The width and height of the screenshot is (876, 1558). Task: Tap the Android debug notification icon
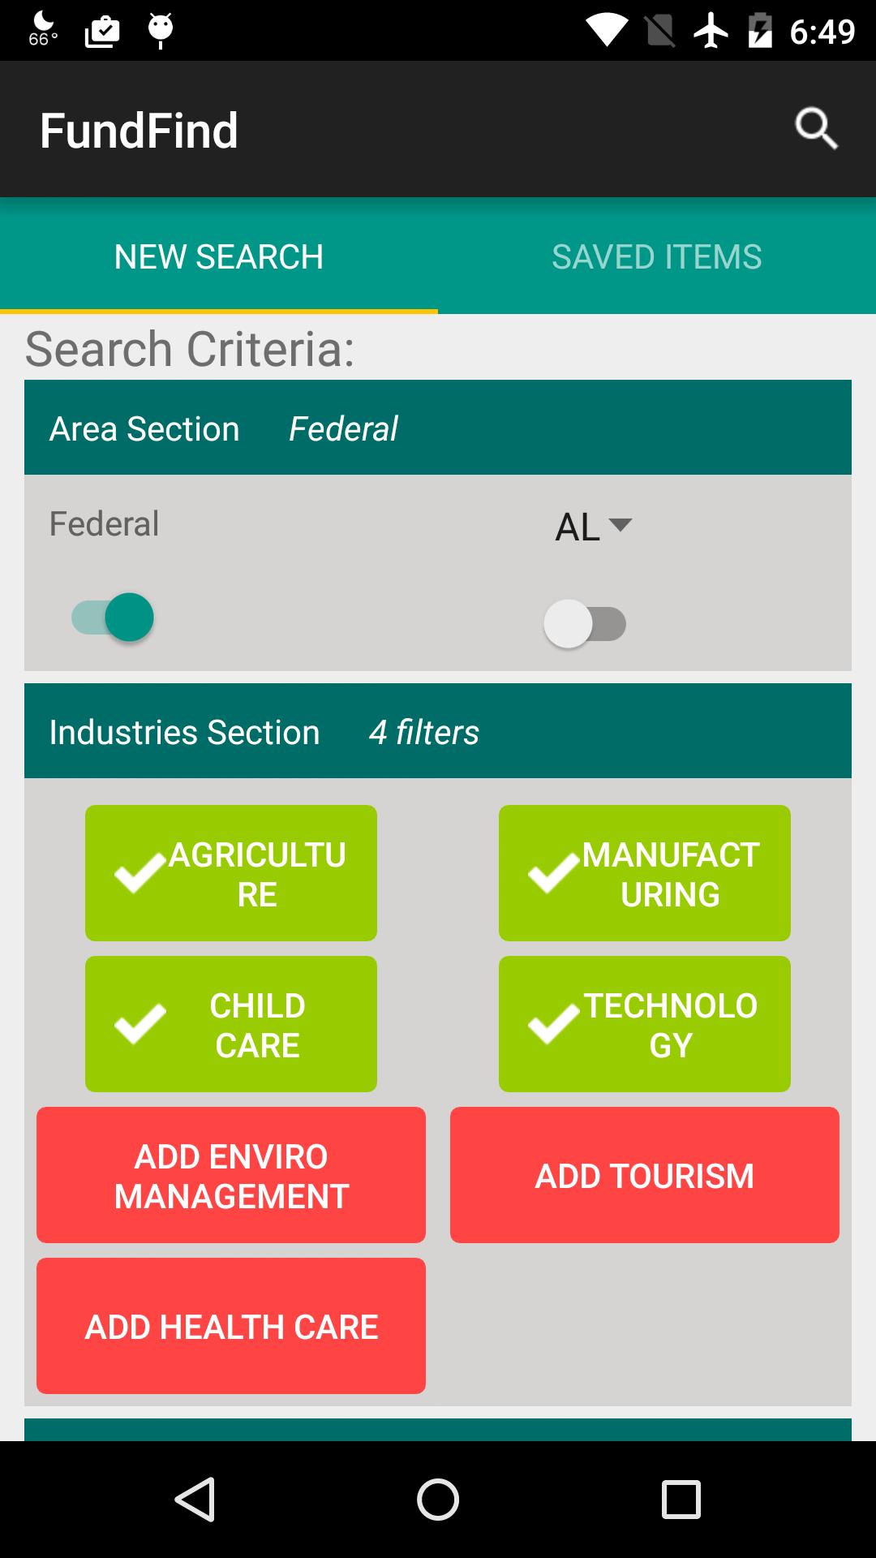click(161, 30)
